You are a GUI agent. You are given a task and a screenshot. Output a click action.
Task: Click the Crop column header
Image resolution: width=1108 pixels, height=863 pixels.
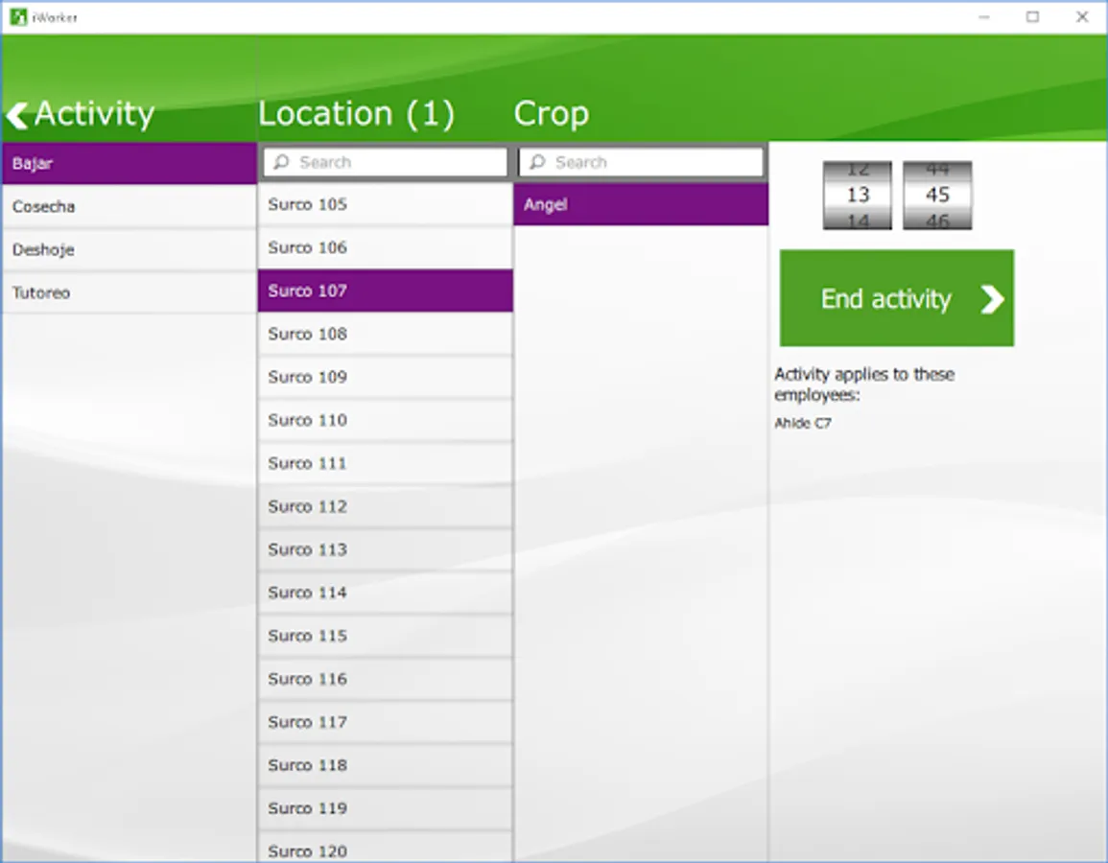point(552,114)
